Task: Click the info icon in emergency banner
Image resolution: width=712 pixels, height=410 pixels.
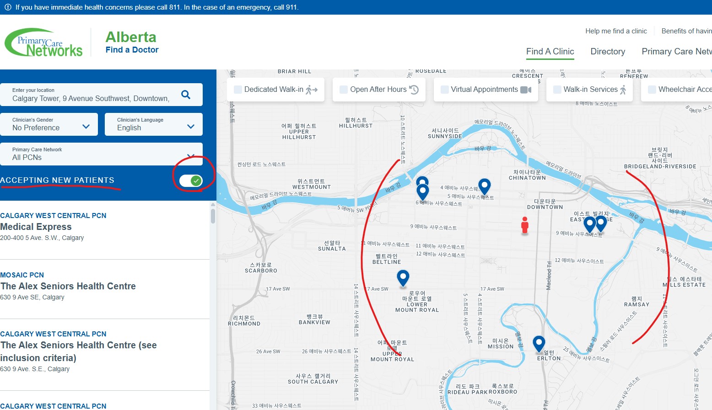Action: pos(8,7)
